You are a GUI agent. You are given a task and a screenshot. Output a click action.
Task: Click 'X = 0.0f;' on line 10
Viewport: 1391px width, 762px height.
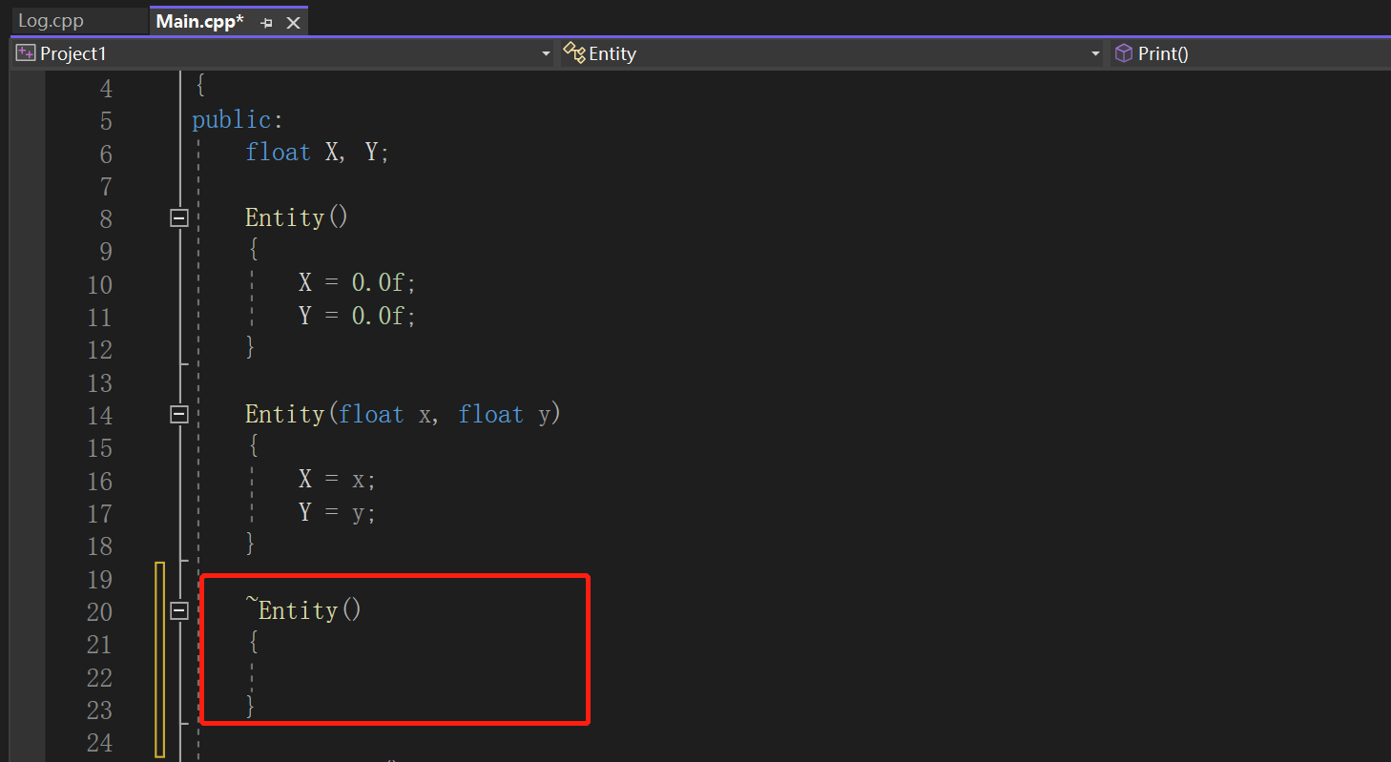coord(358,283)
